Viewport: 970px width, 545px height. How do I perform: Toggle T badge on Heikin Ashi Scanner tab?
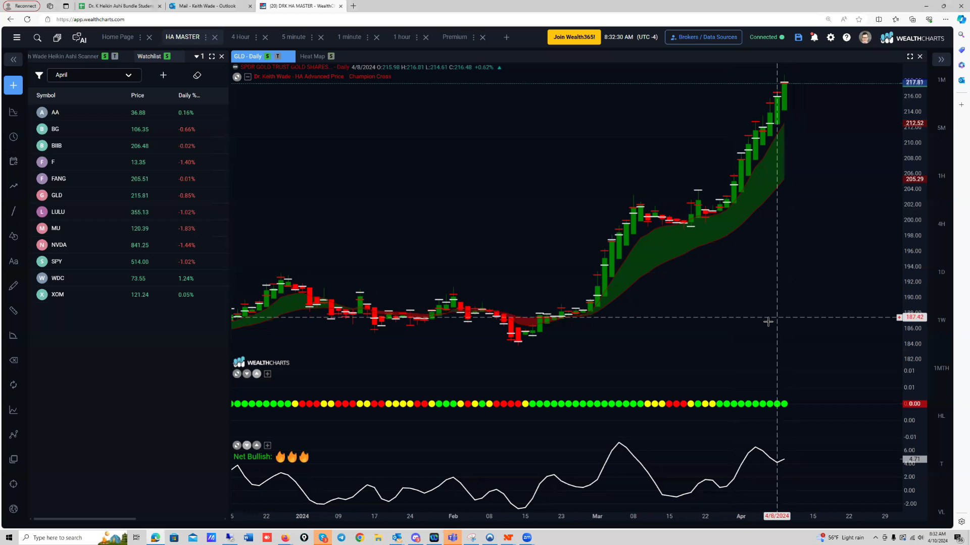pyautogui.click(x=115, y=57)
